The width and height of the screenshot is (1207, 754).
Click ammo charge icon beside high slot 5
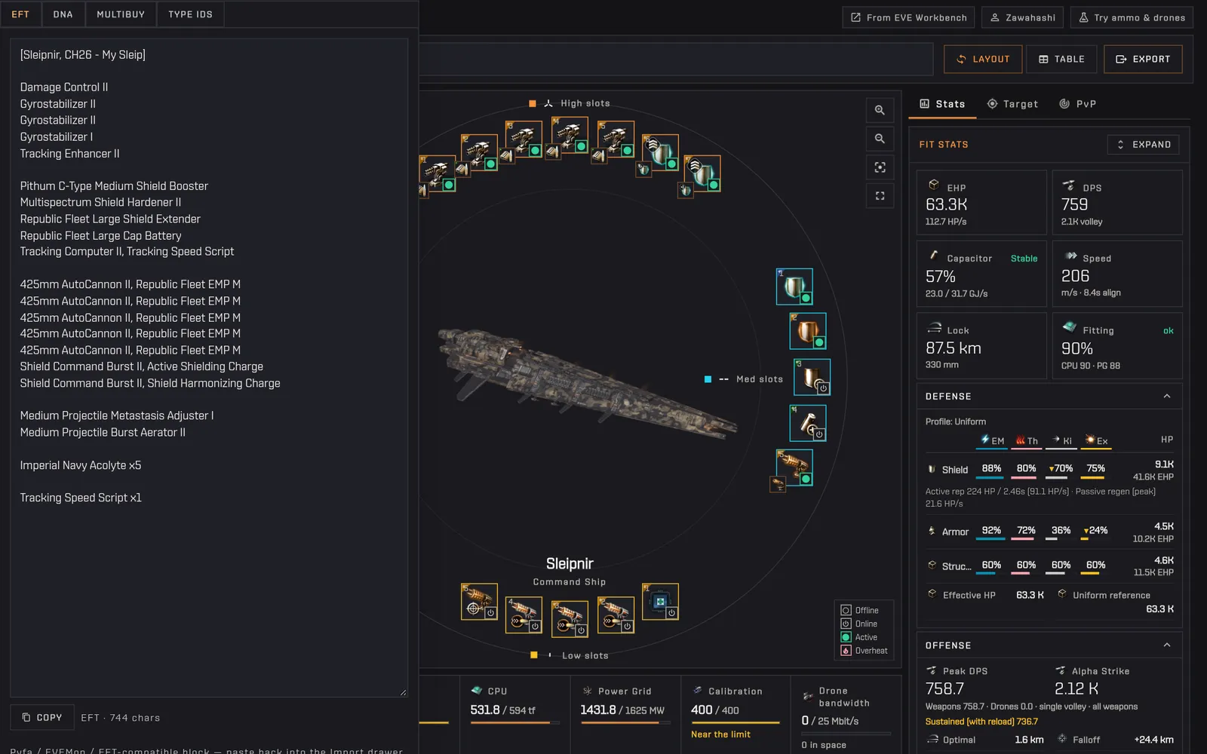(x=599, y=157)
